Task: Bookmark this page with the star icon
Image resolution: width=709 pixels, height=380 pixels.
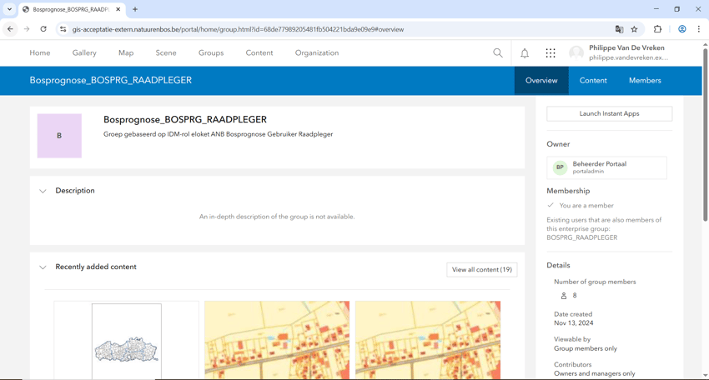Action: [x=635, y=29]
